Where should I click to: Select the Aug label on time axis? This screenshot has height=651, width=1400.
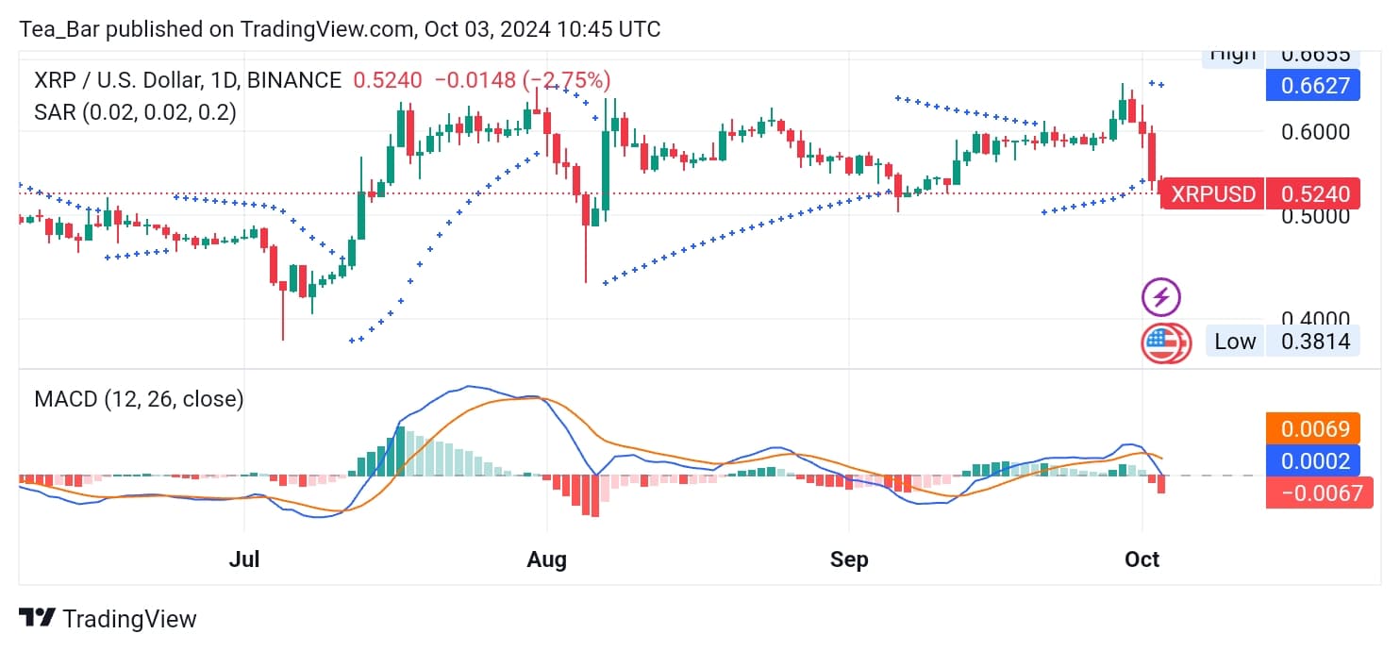[547, 559]
